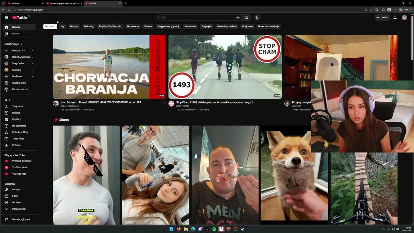Image resolution: width=414 pixels, height=233 pixels.
Task: Play the Stop Cham 1493 video thumbnail
Action: 225,67
